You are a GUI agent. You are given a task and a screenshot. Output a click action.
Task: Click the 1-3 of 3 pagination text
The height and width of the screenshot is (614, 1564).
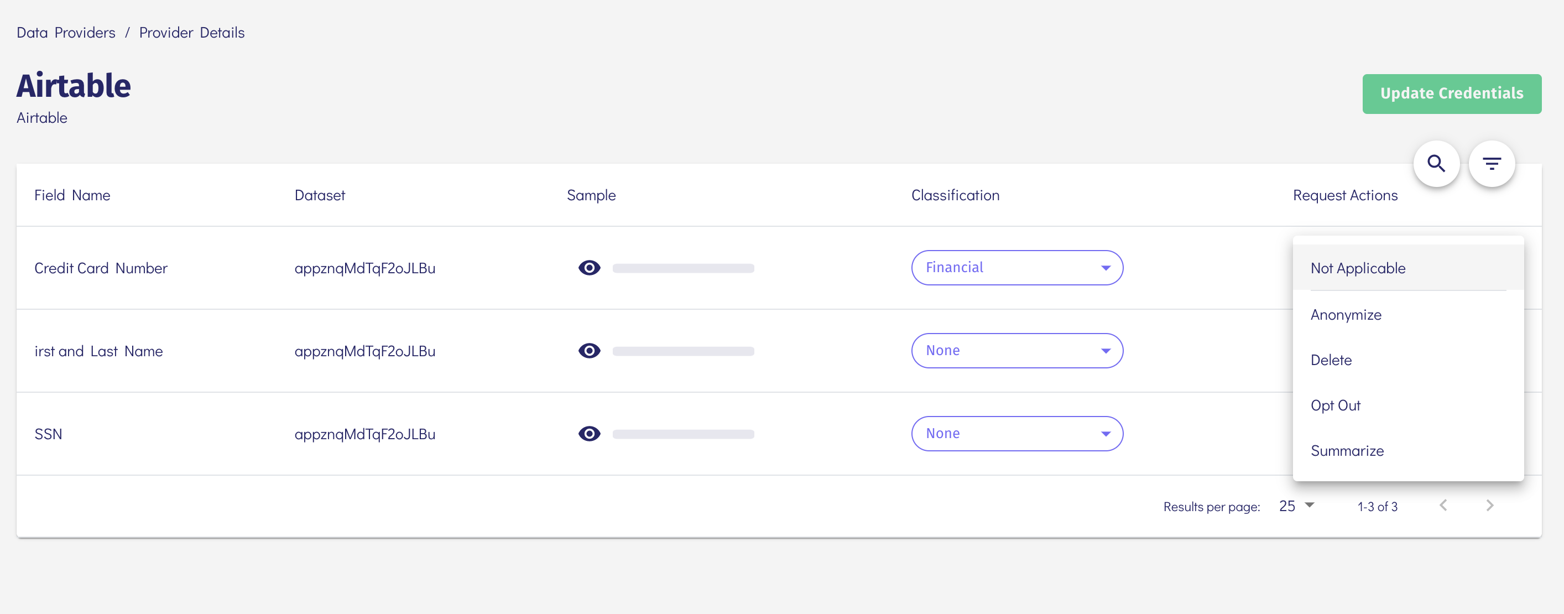(1377, 506)
